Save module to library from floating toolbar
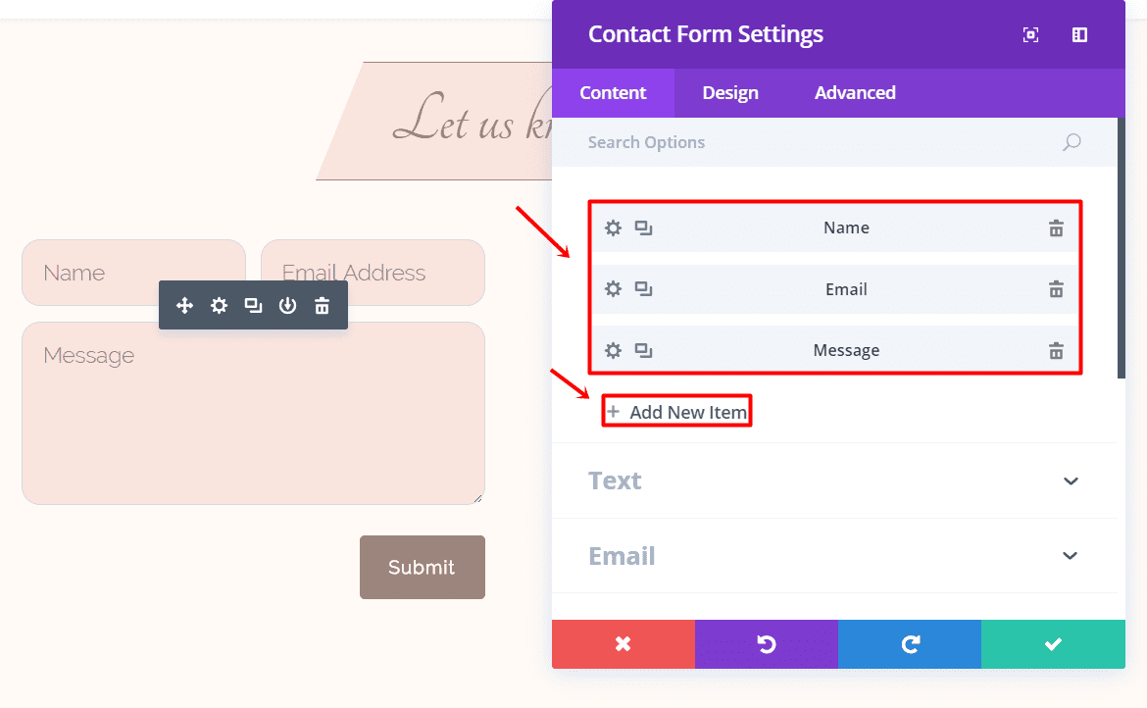This screenshot has height=708, width=1147. point(287,306)
